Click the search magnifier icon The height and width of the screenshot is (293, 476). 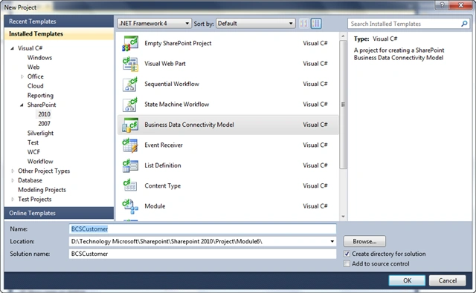(x=464, y=24)
